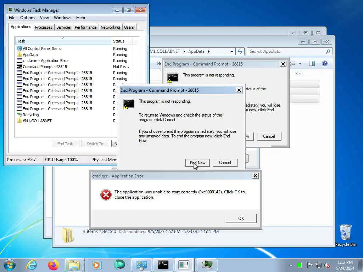Image resolution: width=363 pixels, height=272 pixels.
Task: Launch Internet Explorer from the taskbar
Action: click(x=32, y=265)
